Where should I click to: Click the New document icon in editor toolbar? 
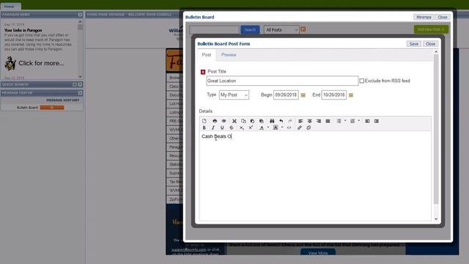[204, 121]
